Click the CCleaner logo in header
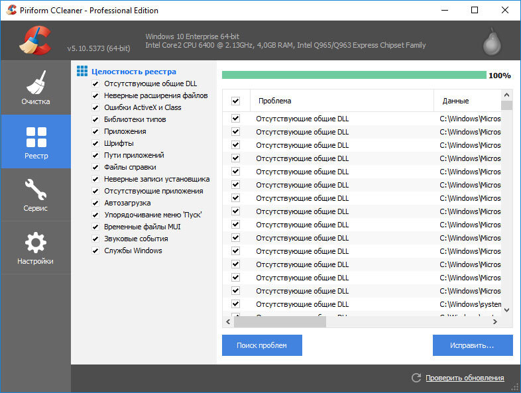Screen dimensions: 521x393 pyautogui.click(x=36, y=40)
